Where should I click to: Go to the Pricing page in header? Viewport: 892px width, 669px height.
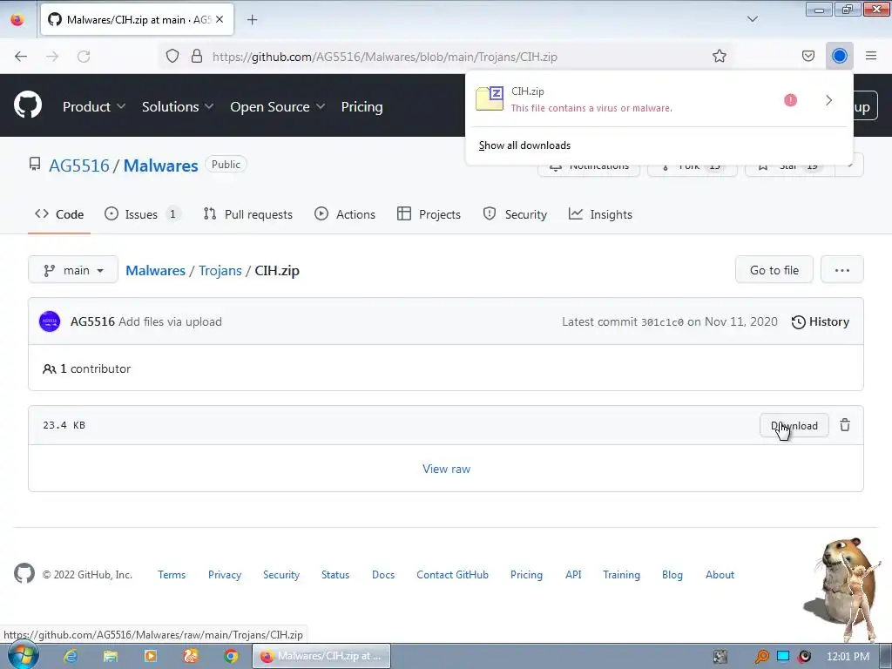pos(362,106)
